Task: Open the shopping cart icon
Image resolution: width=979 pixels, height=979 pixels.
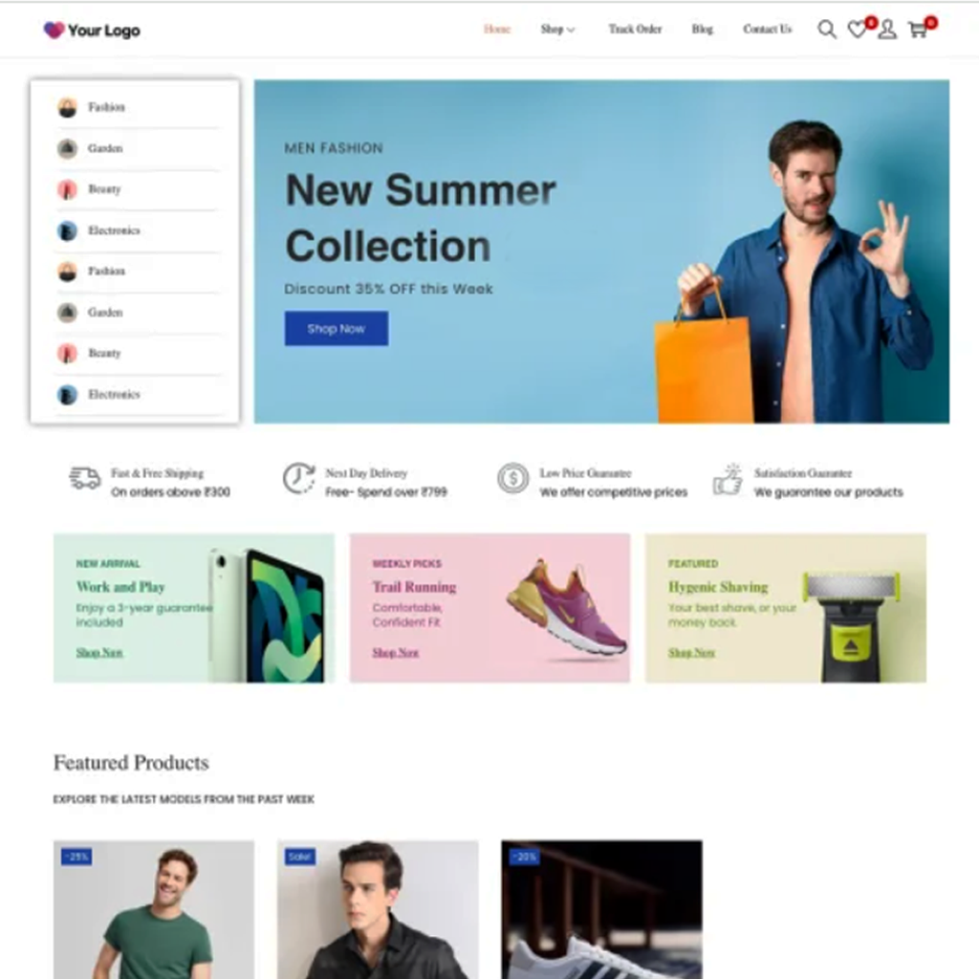Action: (x=917, y=30)
